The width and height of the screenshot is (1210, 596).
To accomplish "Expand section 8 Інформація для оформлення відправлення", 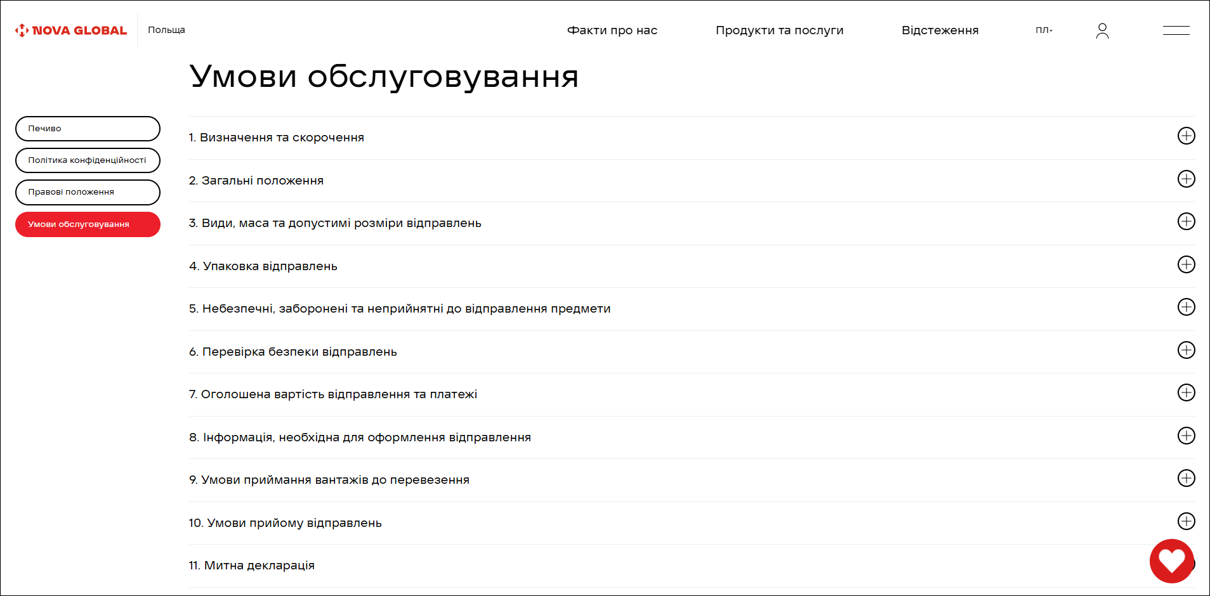I will click(1186, 436).
